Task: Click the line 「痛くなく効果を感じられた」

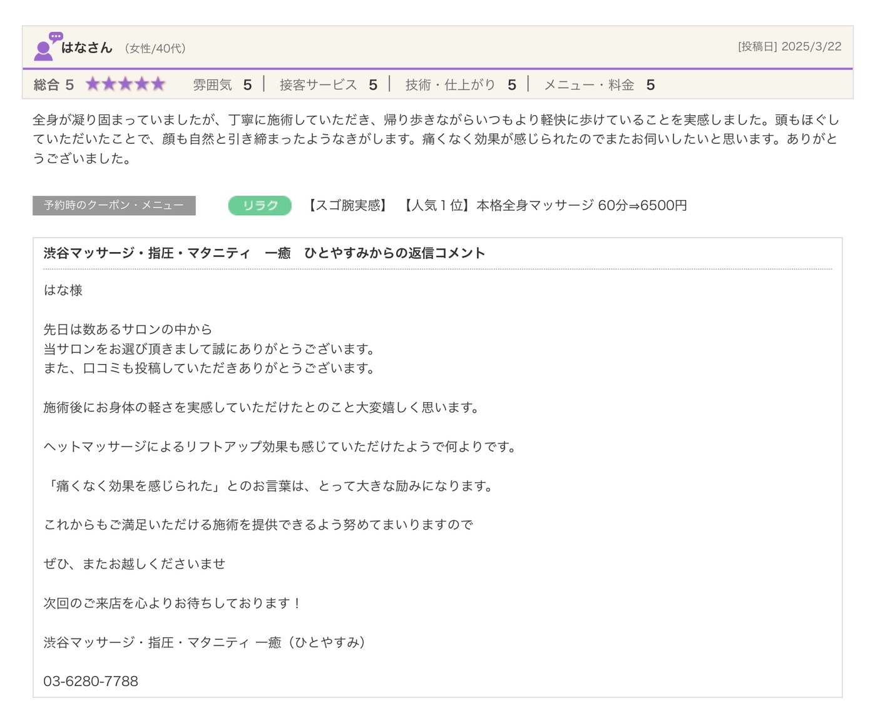Action: (x=269, y=485)
